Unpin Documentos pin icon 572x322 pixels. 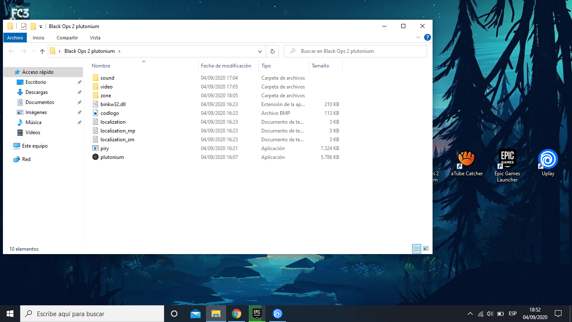point(79,102)
